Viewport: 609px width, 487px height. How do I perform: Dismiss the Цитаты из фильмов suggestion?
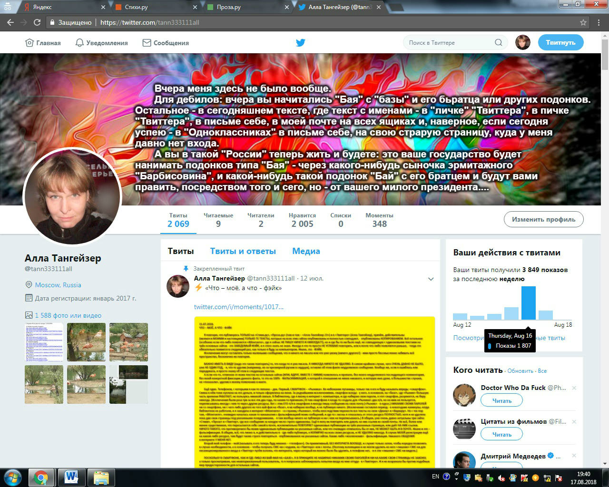[x=574, y=422]
